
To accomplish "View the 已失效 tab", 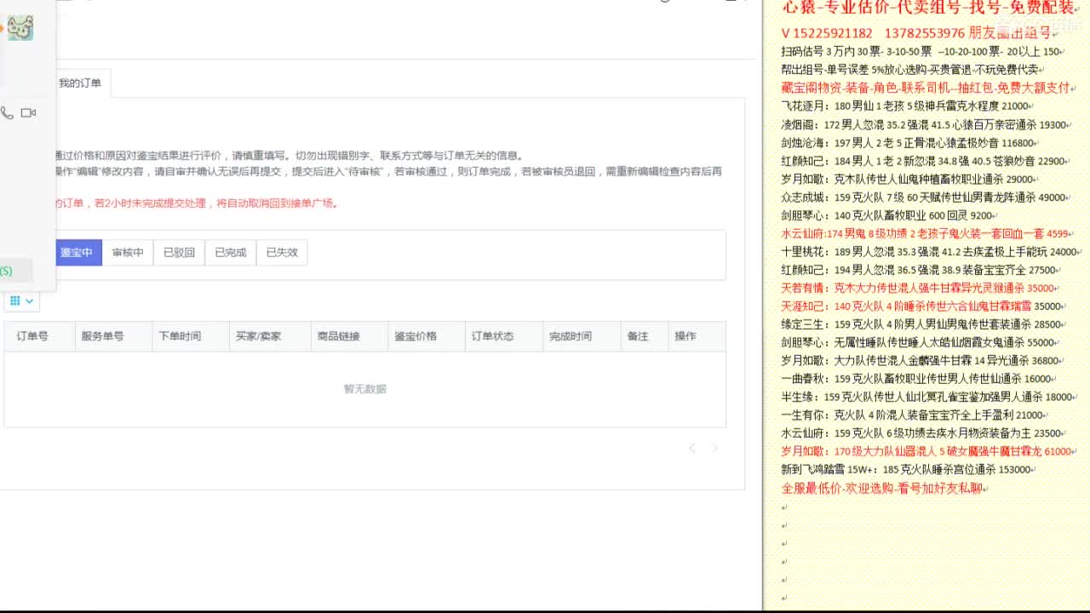I will point(281,252).
